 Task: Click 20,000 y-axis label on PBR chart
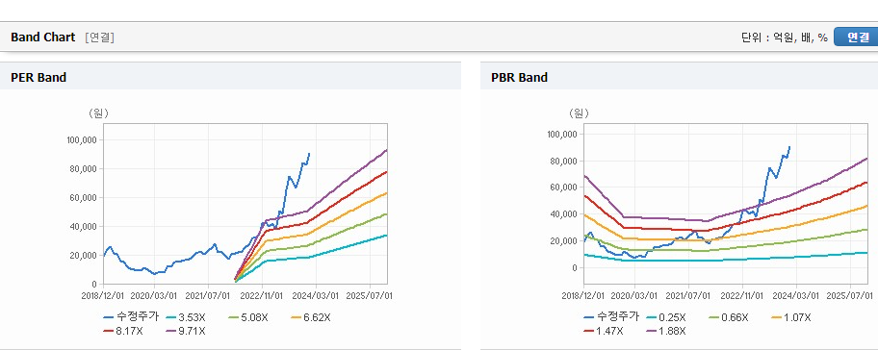(x=565, y=241)
